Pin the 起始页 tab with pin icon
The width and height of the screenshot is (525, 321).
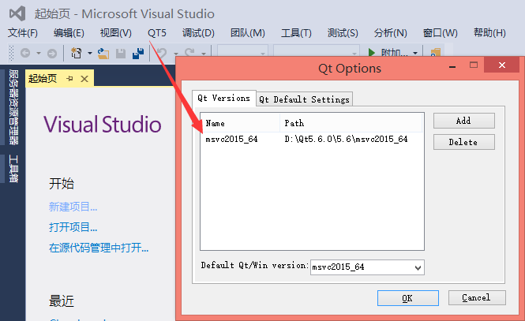coord(69,79)
